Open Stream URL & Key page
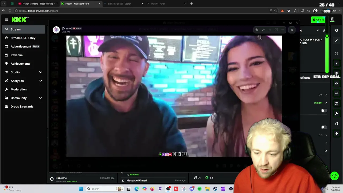The image size is (343, 193). [24, 38]
